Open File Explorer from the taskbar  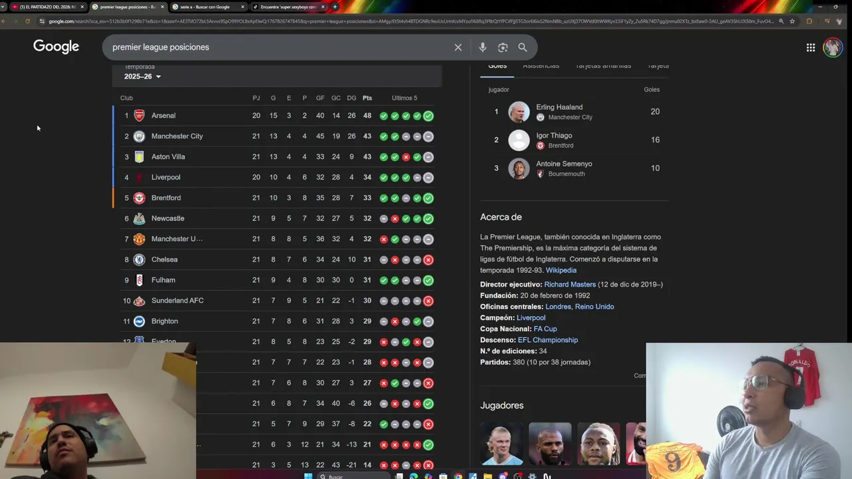pos(487,476)
